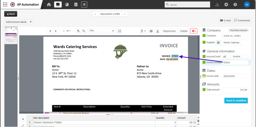
Task: Expand the Add/remove labels dropdown
Action: coord(19,22)
